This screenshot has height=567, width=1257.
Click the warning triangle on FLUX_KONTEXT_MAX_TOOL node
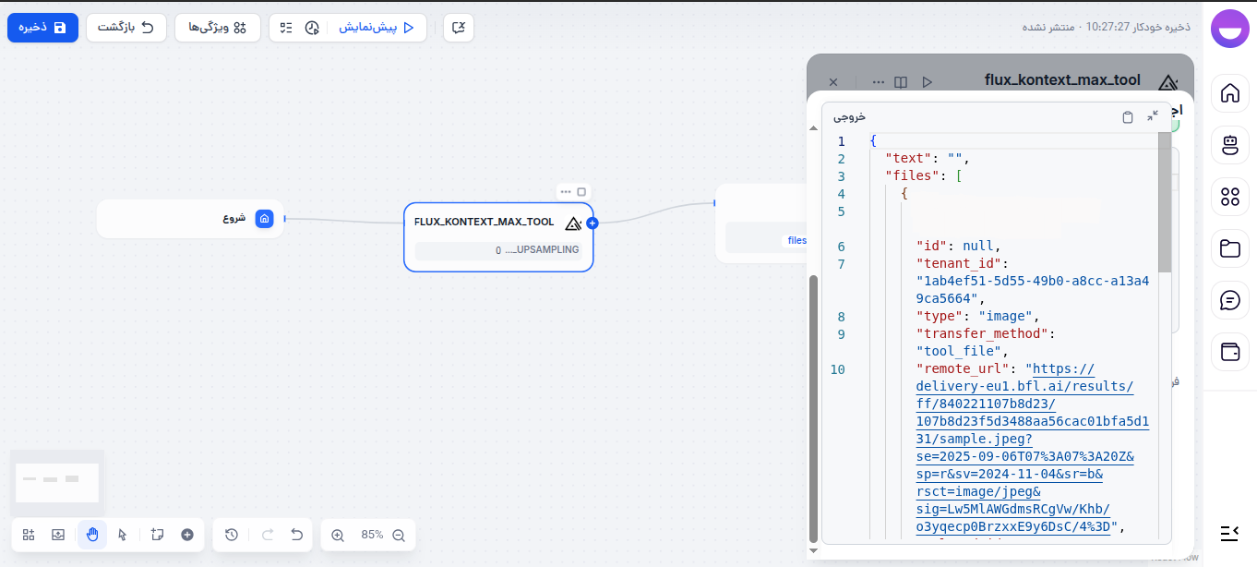coord(573,223)
